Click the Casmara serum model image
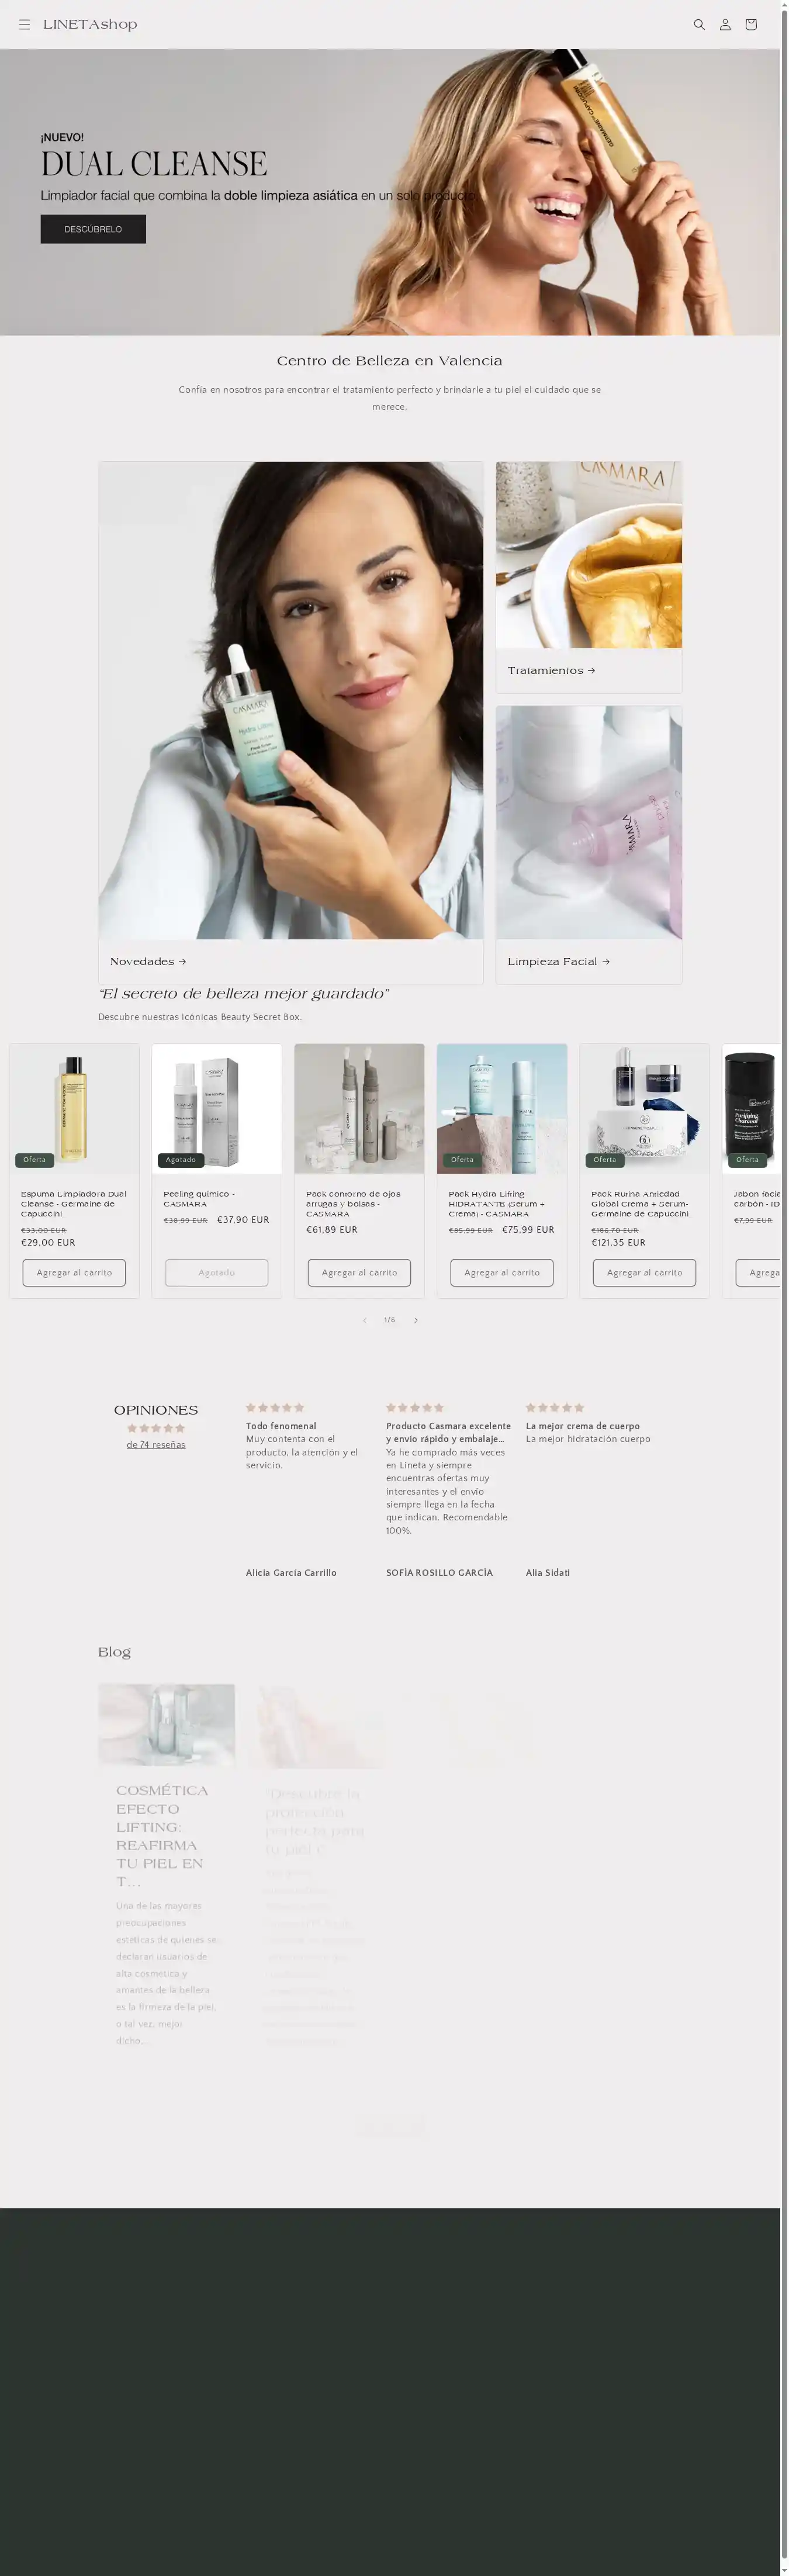Viewport: 789px width, 2576px height. pos(291,700)
